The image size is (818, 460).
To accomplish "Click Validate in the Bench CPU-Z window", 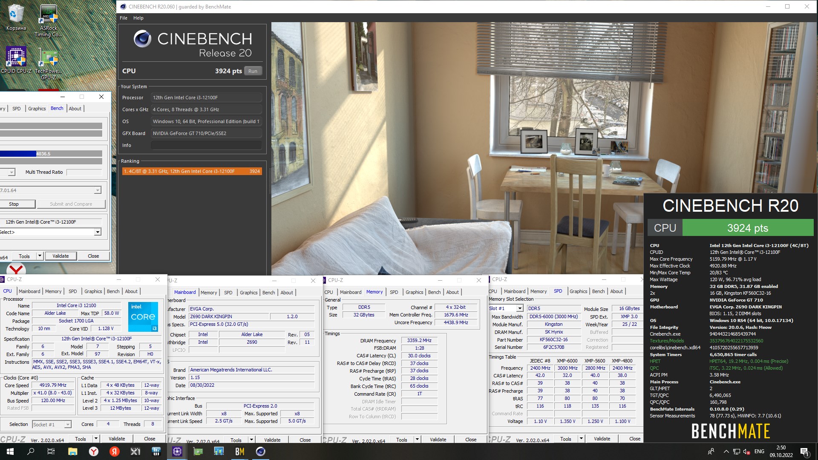I will pyautogui.click(x=60, y=256).
